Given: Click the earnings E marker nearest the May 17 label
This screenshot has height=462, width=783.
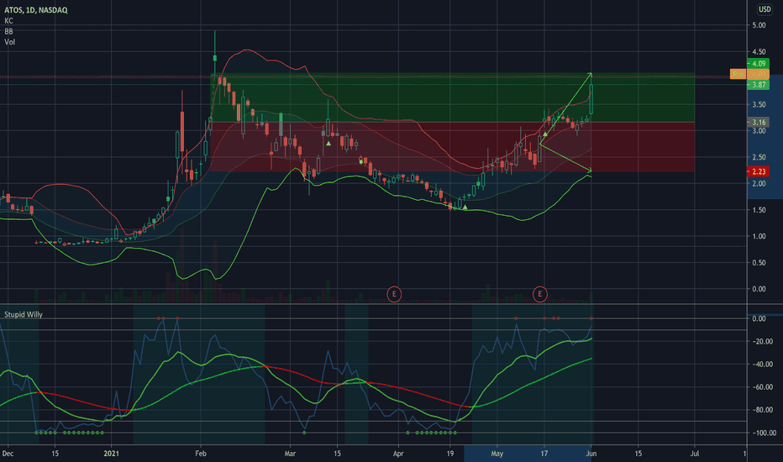Looking at the screenshot, I should pyautogui.click(x=540, y=294).
